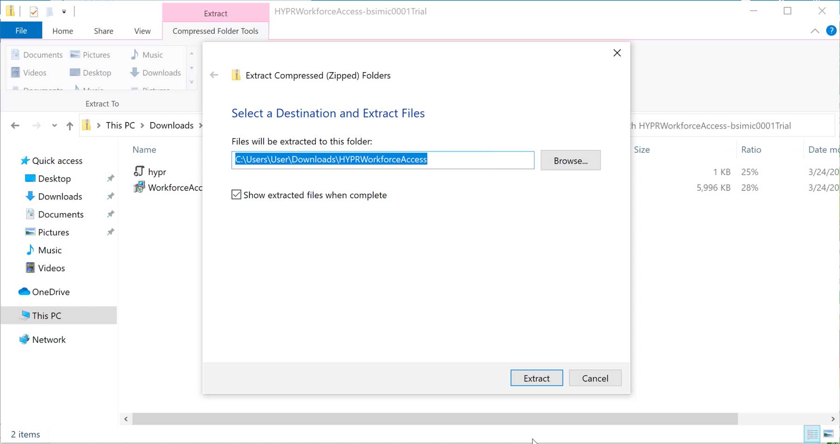Viewport: 840px width, 444px height.
Task: Click This PC in the address bar
Action: (x=120, y=126)
